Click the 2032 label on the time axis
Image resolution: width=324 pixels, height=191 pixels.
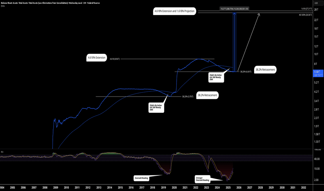303,188
